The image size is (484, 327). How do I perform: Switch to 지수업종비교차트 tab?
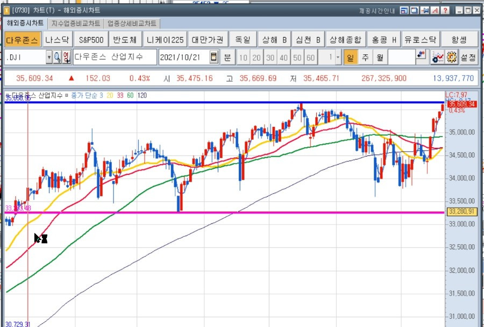coord(76,24)
